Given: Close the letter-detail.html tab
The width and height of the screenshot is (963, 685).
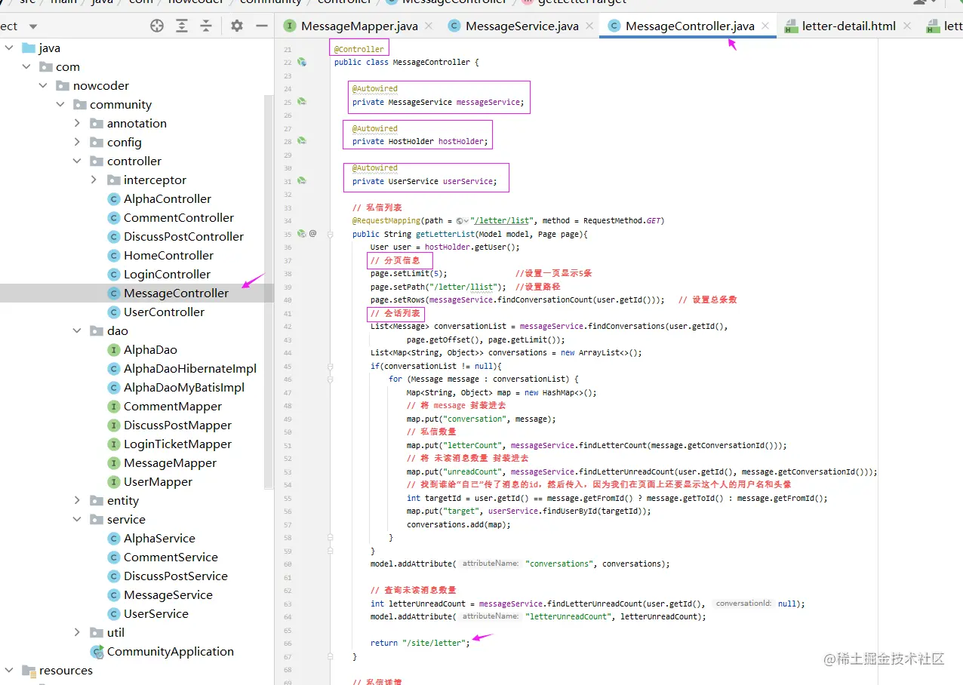Looking at the screenshot, I should tap(907, 26).
